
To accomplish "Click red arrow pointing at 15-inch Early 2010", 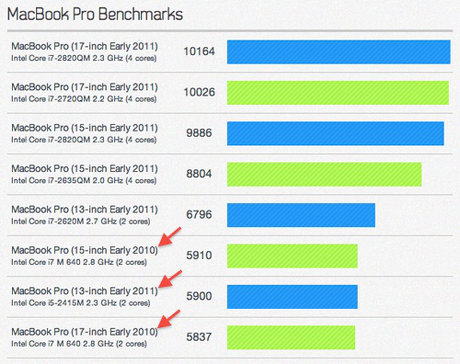I will [x=170, y=237].
